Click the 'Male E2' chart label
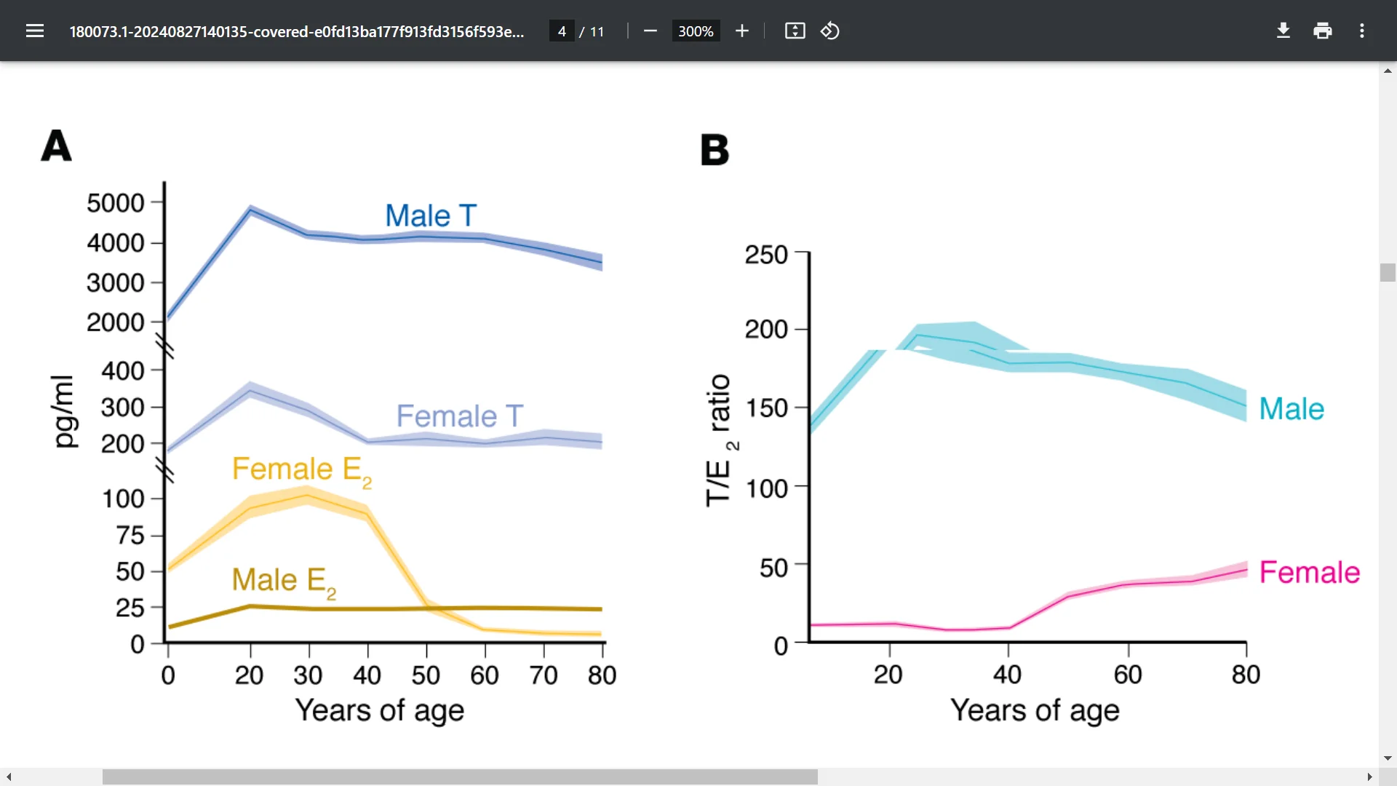1397x786 pixels. point(284,582)
